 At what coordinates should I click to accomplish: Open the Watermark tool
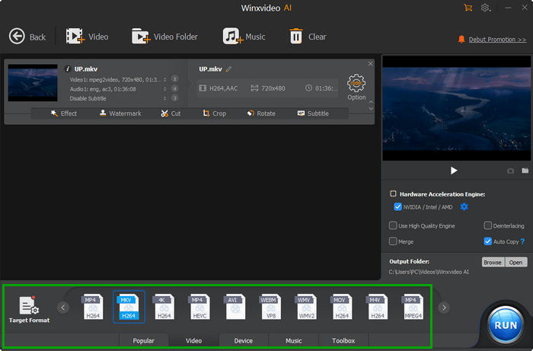click(x=120, y=113)
